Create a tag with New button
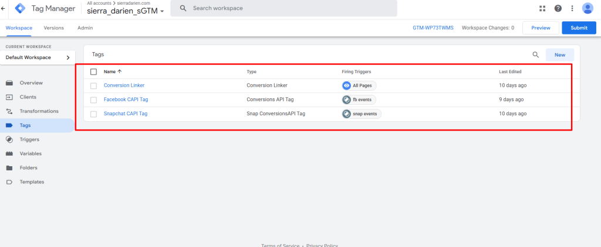This screenshot has width=601, height=247. (559, 54)
